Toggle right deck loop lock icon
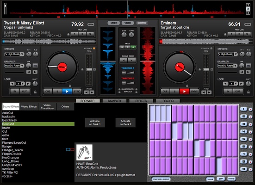The image size is (255, 185). pos(249,92)
